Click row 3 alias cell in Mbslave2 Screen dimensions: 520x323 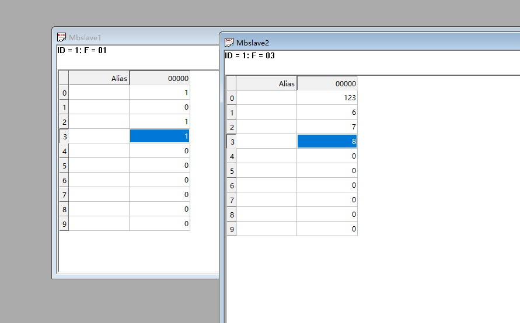pyautogui.click(x=266, y=142)
